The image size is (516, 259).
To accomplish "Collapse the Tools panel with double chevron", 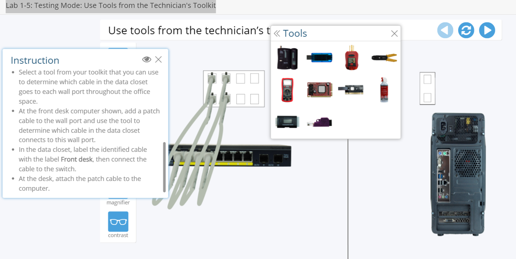I will pyautogui.click(x=277, y=33).
